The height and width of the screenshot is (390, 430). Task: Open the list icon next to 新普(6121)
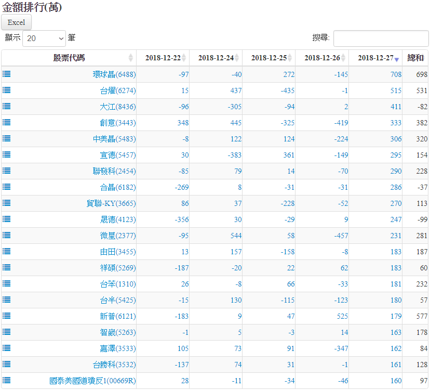coord(6,316)
